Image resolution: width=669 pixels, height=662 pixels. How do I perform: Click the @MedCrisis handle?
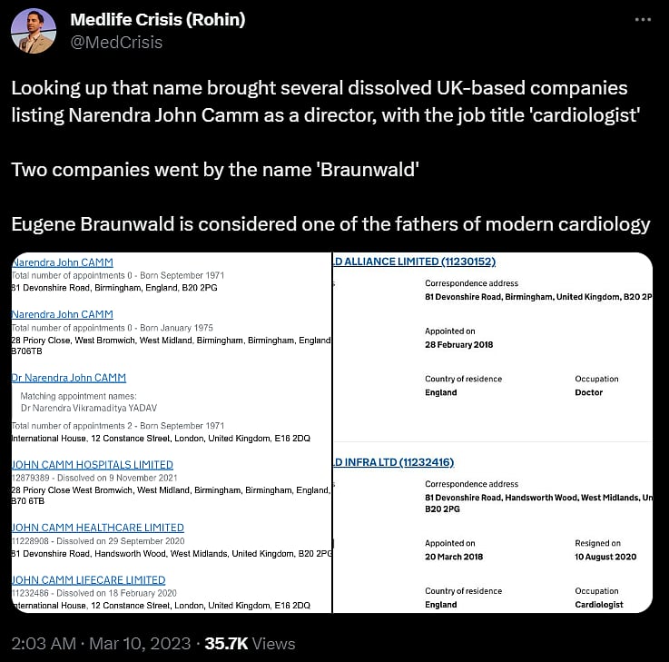click(116, 42)
